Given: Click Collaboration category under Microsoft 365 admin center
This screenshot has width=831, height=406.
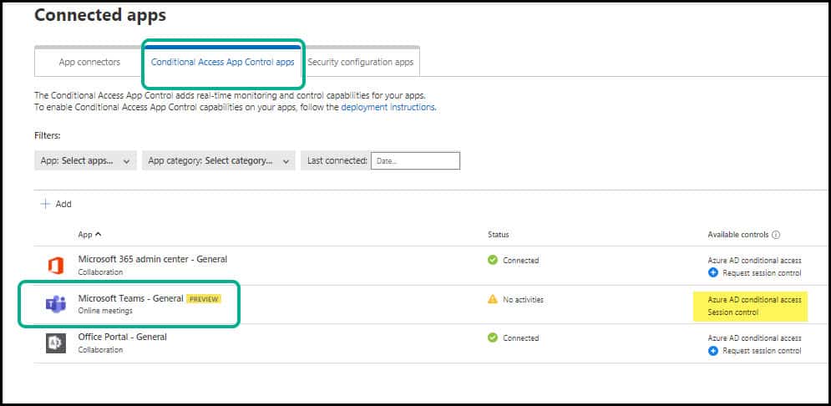Looking at the screenshot, I should coord(101,272).
